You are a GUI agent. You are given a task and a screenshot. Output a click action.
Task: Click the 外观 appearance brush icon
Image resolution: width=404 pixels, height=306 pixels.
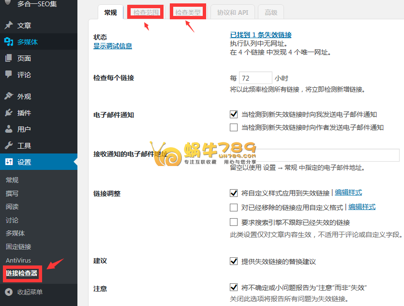(x=9, y=97)
